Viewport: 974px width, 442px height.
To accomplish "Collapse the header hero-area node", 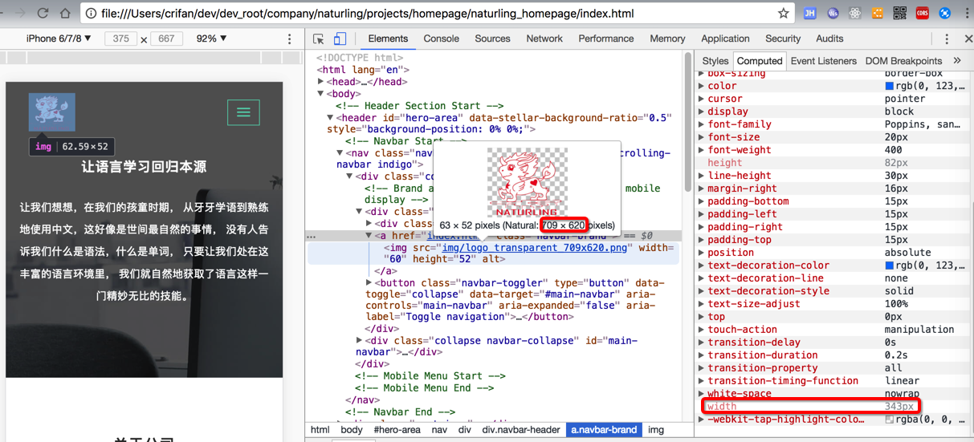I will pos(330,117).
